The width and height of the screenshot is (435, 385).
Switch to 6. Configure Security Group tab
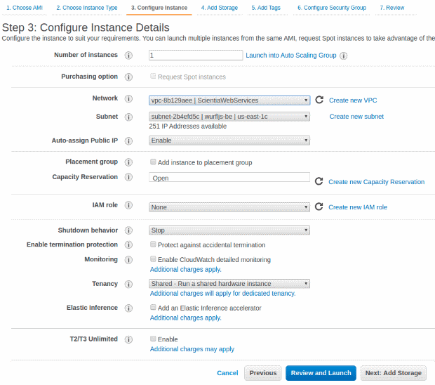(x=332, y=8)
